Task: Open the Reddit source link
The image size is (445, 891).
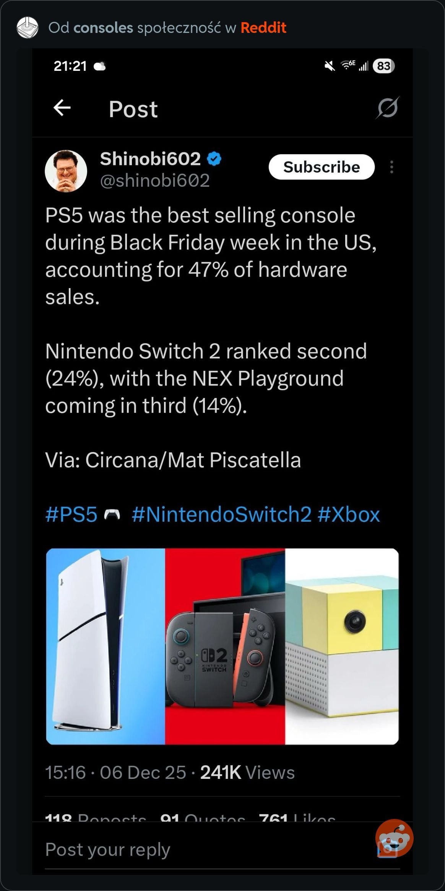Action: [x=263, y=28]
